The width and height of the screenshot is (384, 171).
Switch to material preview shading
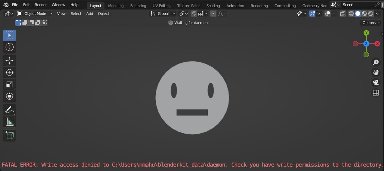364,14
